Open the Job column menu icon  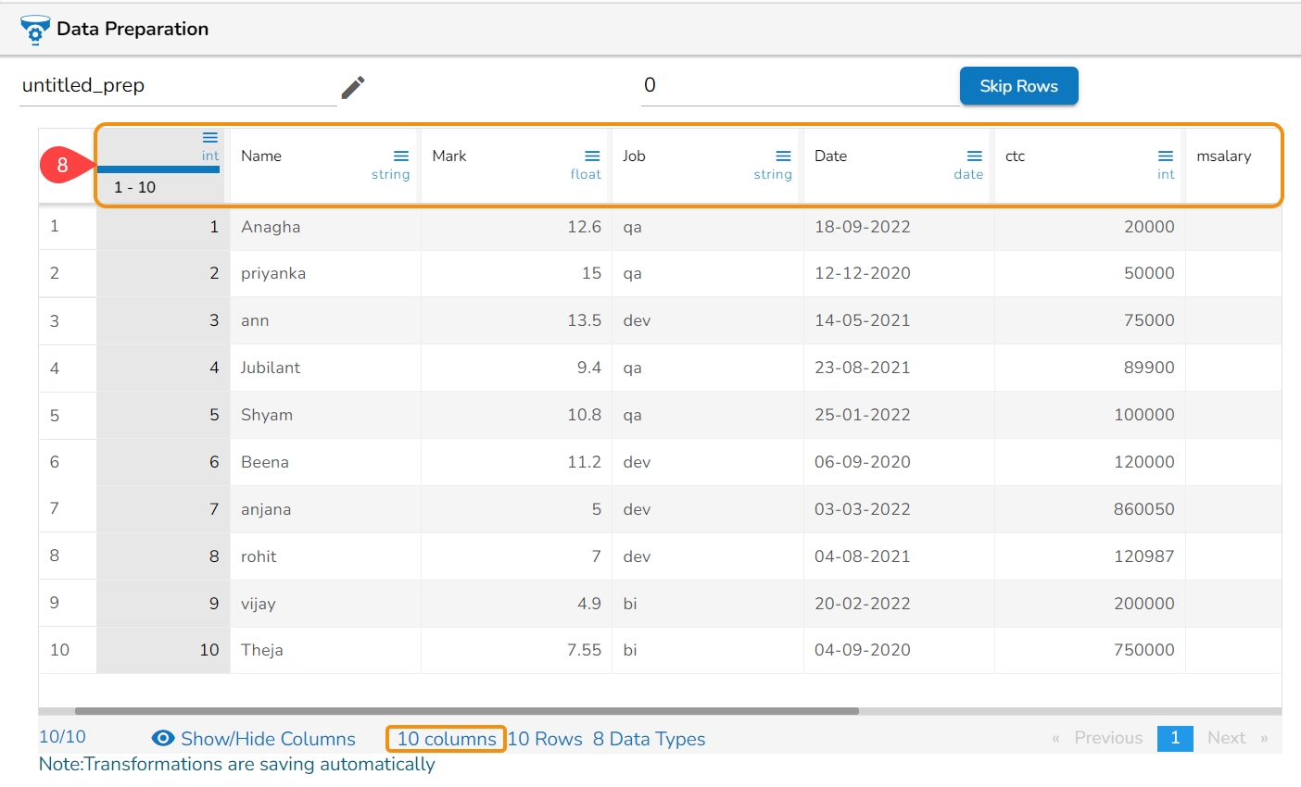(783, 156)
